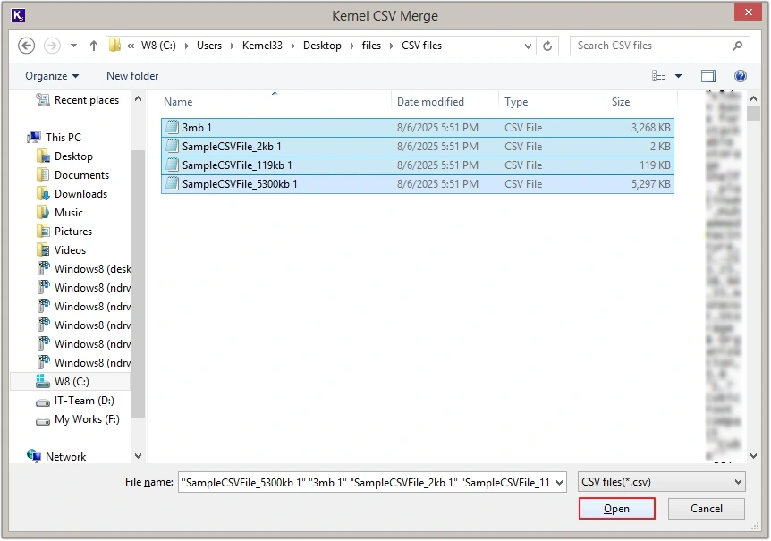Open the Organize menu
This screenshot has width=771, height=541.
point(52,76)
